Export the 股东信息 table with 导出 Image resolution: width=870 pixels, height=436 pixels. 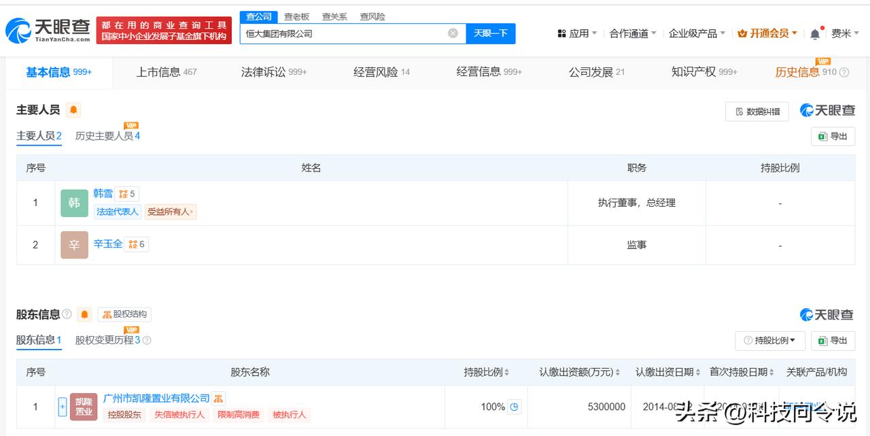833,340
